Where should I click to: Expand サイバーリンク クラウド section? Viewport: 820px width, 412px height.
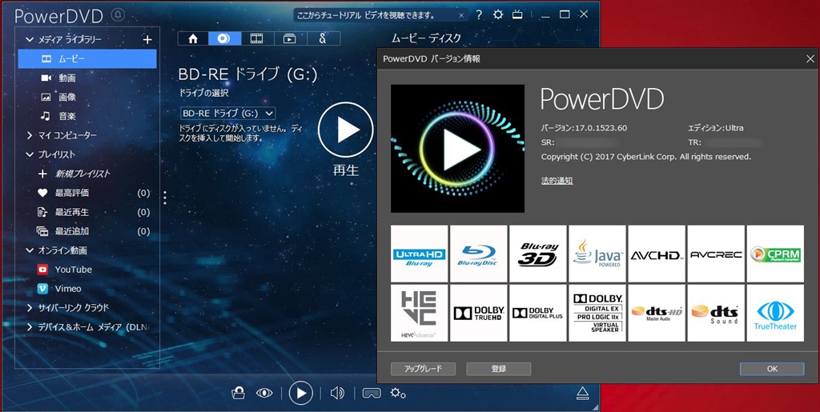point(30,307)
